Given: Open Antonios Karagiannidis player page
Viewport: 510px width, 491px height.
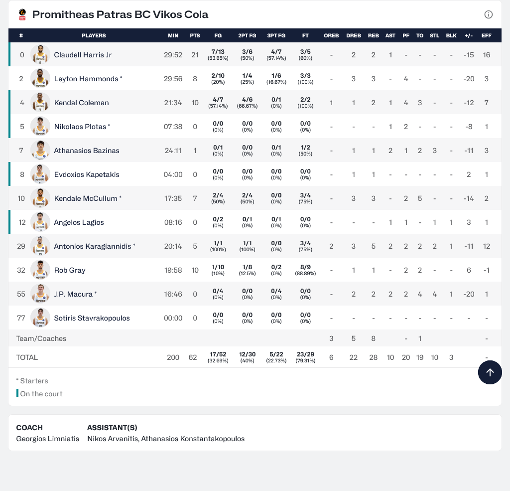Looking at the screenshot, I should pos(93,246).
